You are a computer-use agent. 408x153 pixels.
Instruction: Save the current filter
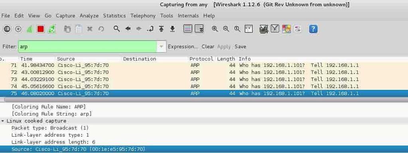240,46
